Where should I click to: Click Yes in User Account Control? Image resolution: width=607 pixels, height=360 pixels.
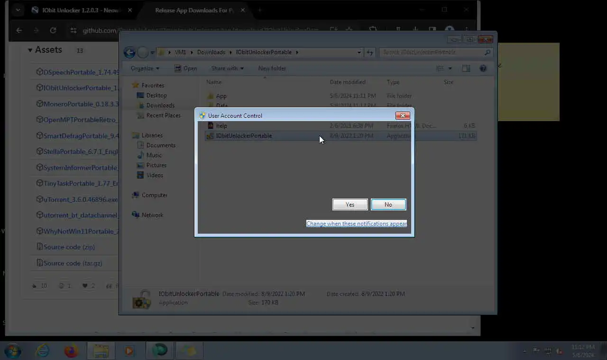[x=350, y=204]
